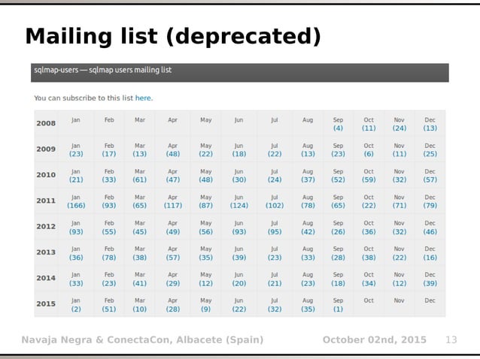The width and height of the screenshot is (480, 359).
Task: Open April 2011 archive with 117 messages
Action: 172,206
